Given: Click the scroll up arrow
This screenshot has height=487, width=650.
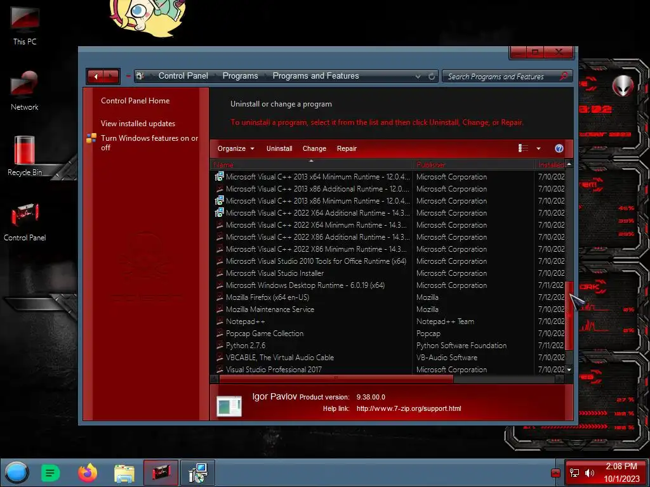Looking at the screenshot, I should coord(569,164).
